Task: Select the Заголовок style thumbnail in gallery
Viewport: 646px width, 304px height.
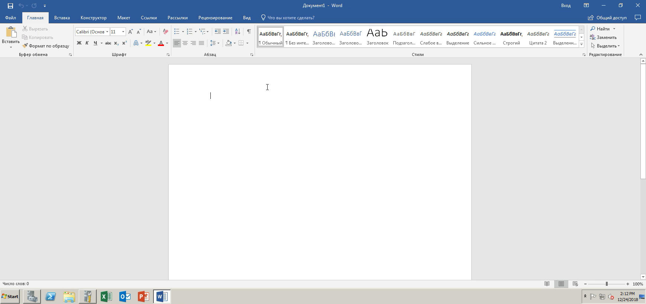Action: click(x=377, y=37)
